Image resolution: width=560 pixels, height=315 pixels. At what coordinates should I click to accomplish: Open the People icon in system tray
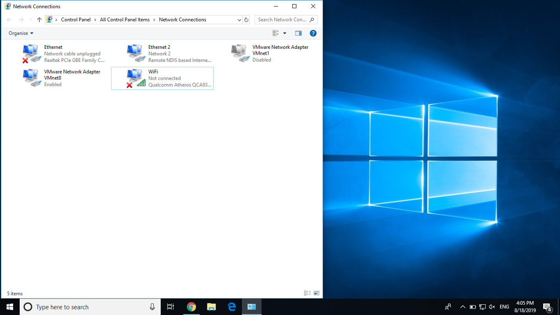pos(448,307)
